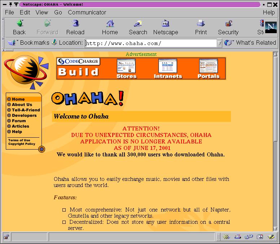Open Search from the toolbar
Image resolution: width=280 pixels, height=244 pixels.
[x=138, y=23]
